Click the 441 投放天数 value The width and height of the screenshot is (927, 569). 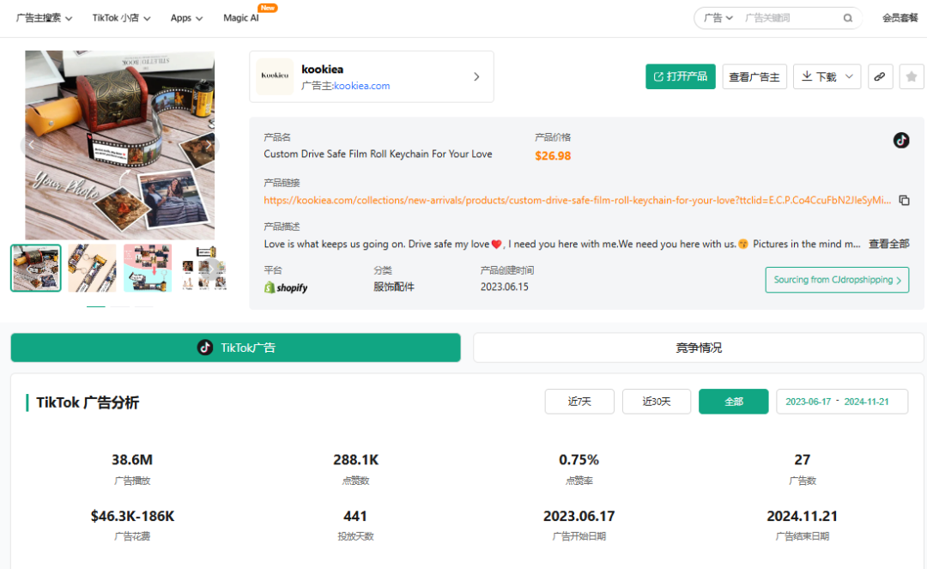[x=355, y=516]
